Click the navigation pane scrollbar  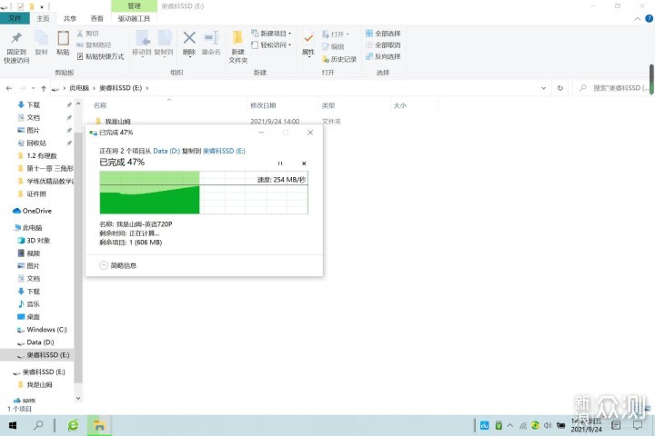tap(78, 256)
